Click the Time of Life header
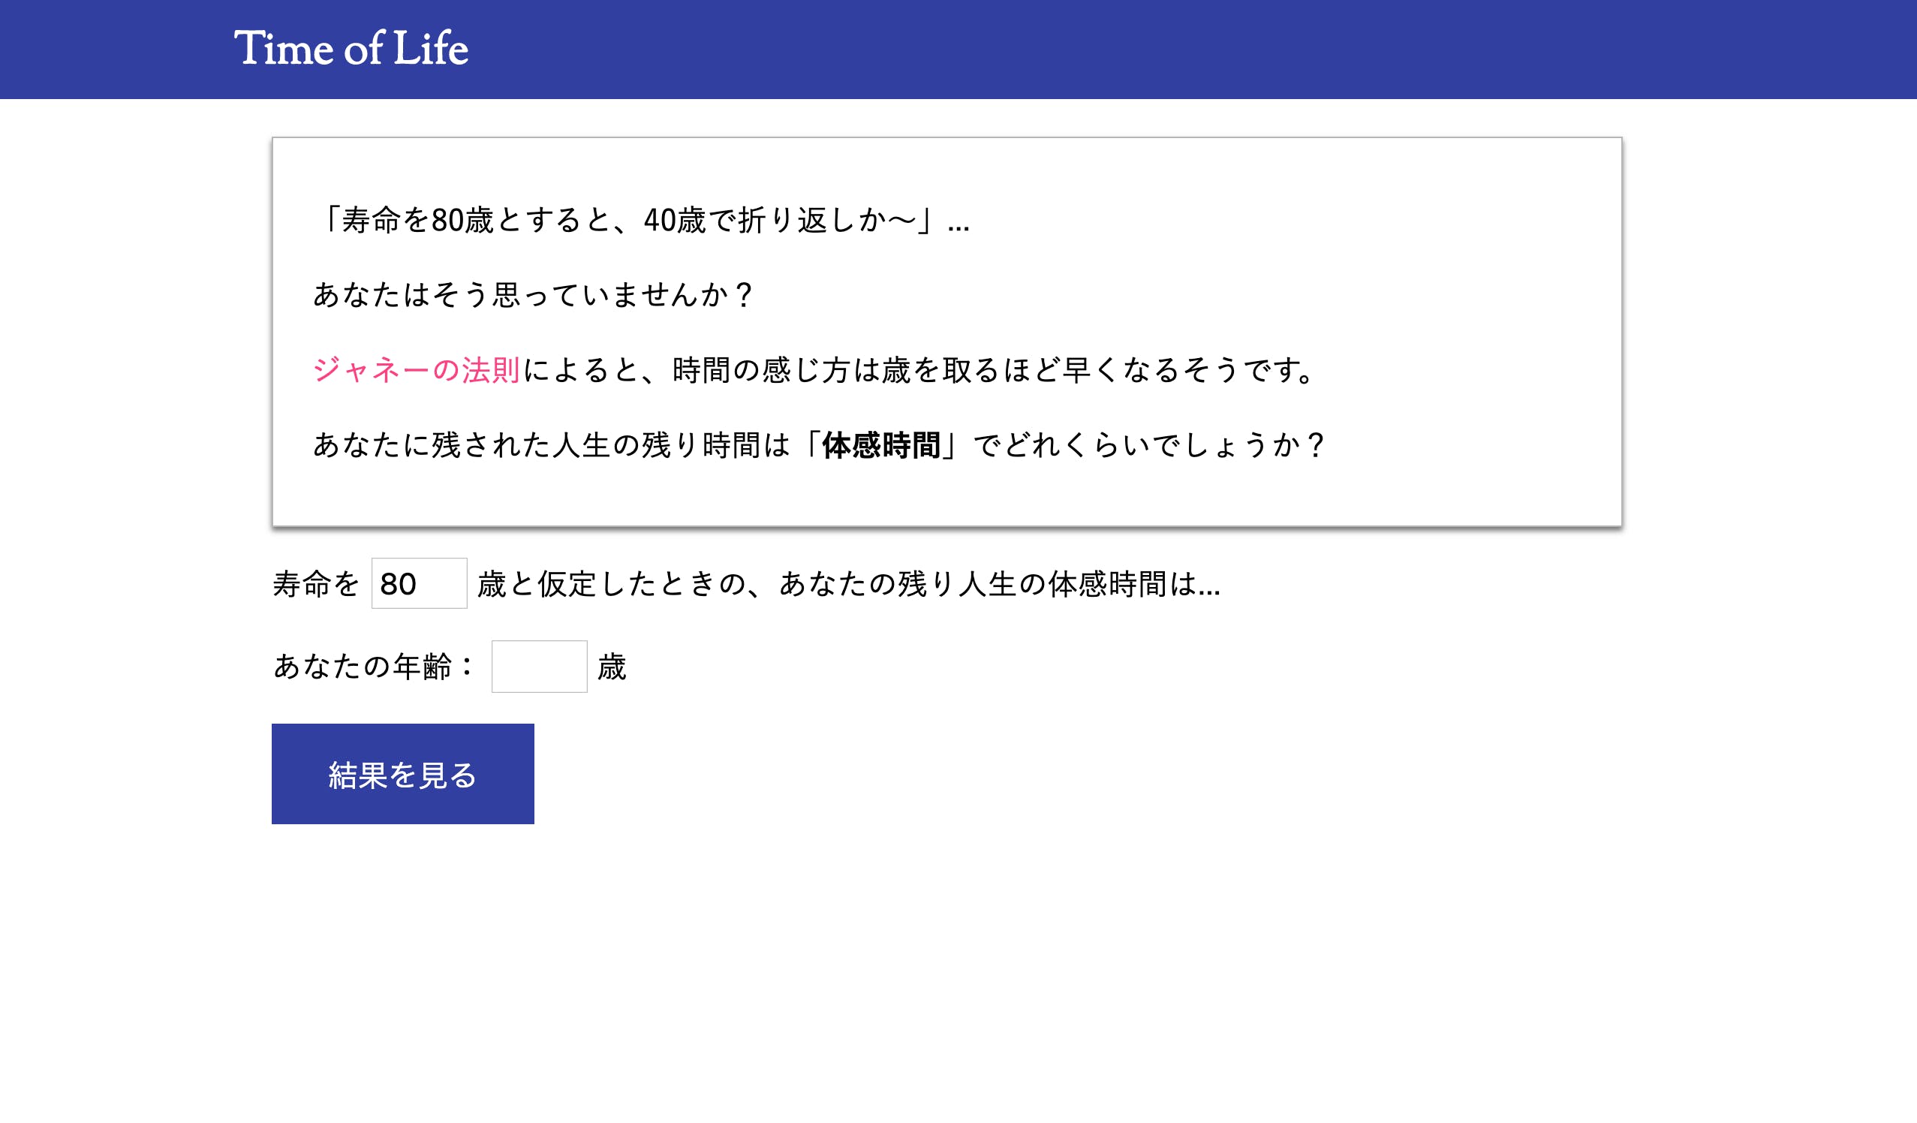Screen dimensions: 1917x1123 [351, 48]
